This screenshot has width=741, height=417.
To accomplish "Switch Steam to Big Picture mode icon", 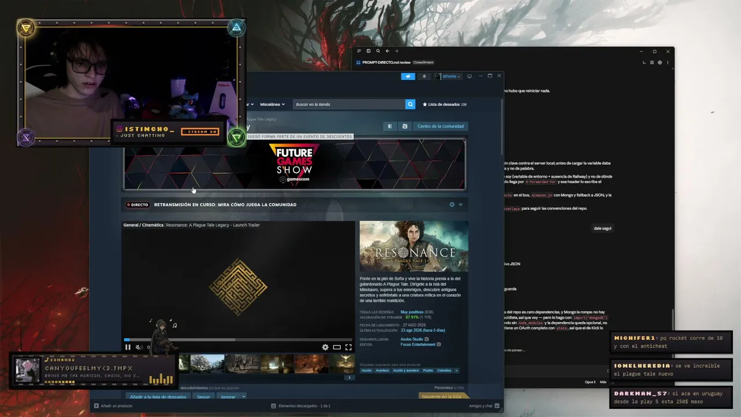I will coord(469,76).
